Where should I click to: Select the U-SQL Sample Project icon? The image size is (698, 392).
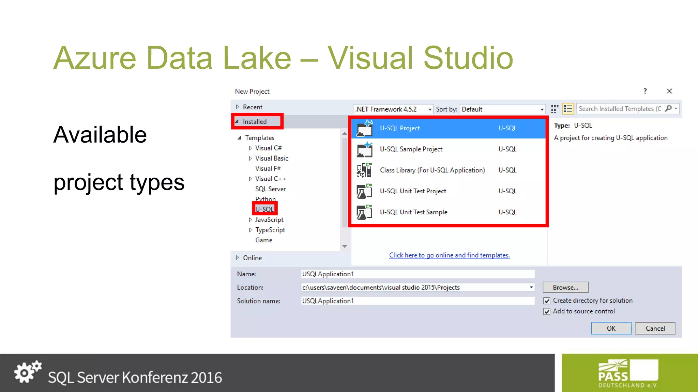[364, 149]
